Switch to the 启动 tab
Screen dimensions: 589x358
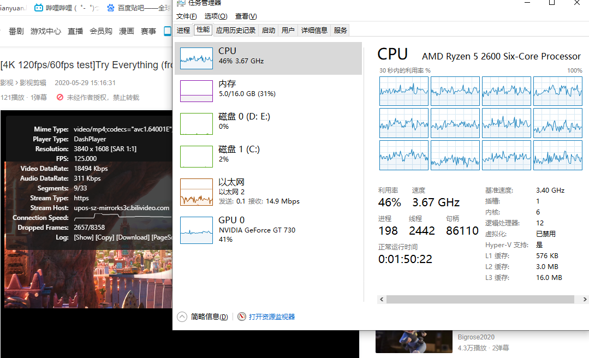tap(268, 31)
